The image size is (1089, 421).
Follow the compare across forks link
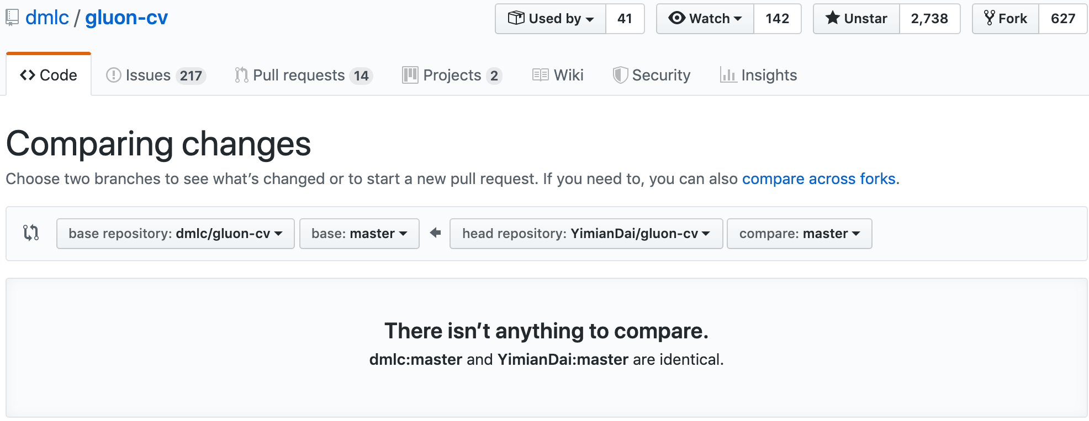(818, 179)
